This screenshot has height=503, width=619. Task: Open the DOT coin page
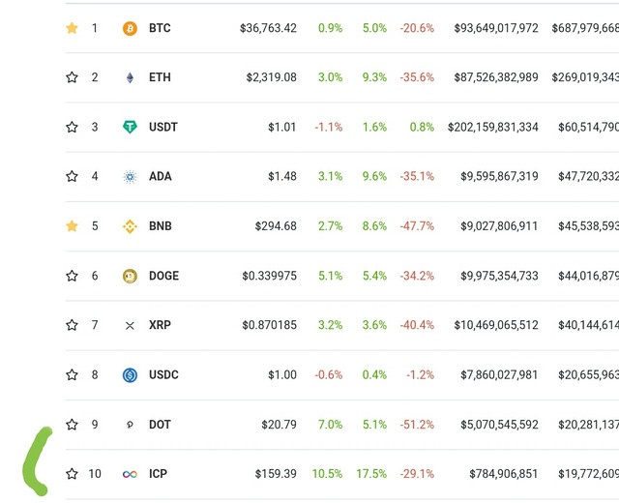pos(160,425)
